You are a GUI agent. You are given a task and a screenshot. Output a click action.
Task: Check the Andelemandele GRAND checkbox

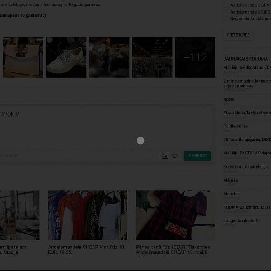(226, 5)
